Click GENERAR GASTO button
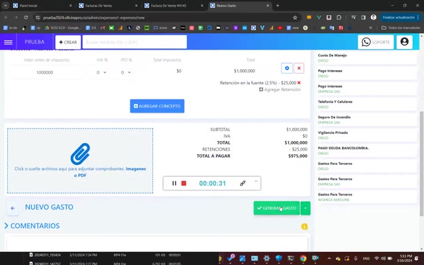The image size is (424, 265). [276, 208]
